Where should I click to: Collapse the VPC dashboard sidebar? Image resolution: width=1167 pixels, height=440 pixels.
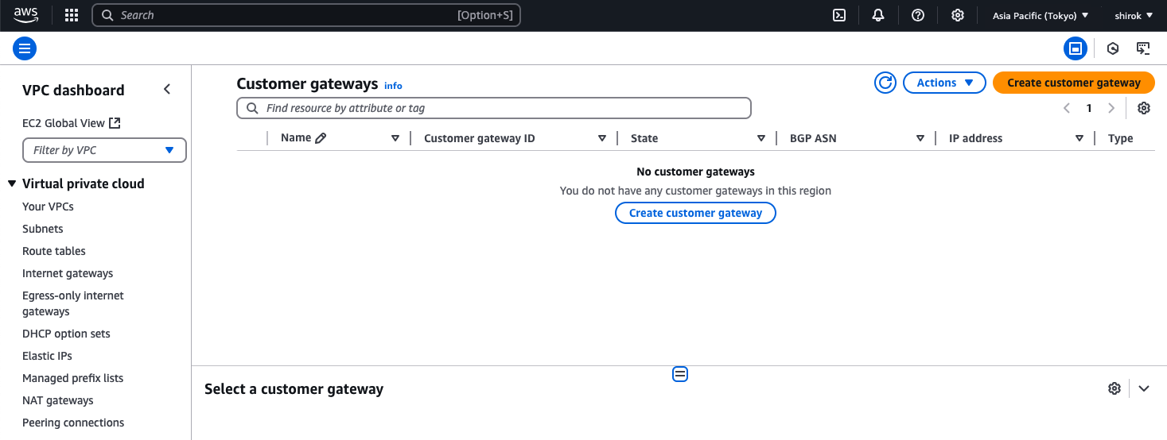(x=167, y=90)
